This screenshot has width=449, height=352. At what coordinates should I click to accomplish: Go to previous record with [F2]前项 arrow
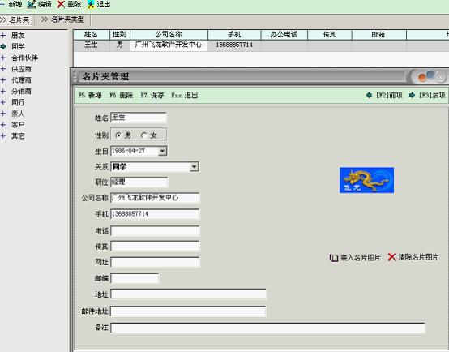click(x=369, y=95)
